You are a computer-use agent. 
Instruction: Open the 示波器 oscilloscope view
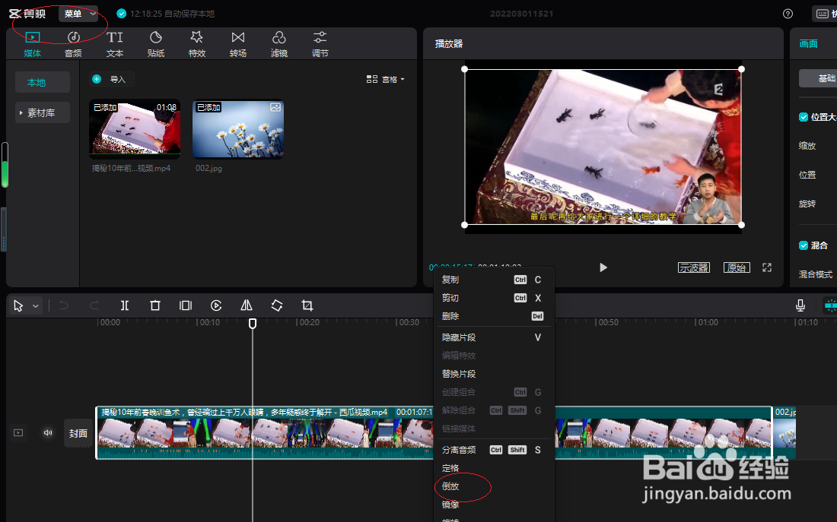click(693, 267)
